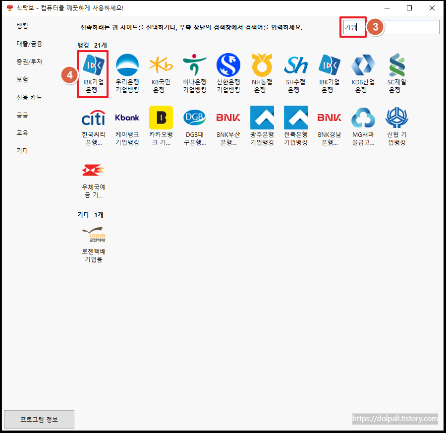Open SH수협 은행

[x=295, y=72]
